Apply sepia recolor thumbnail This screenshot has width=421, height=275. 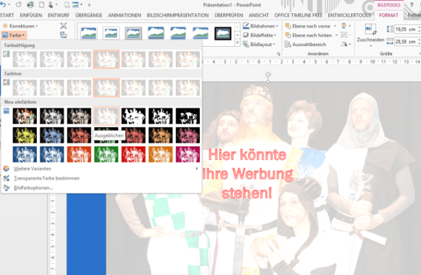[79, 116]
